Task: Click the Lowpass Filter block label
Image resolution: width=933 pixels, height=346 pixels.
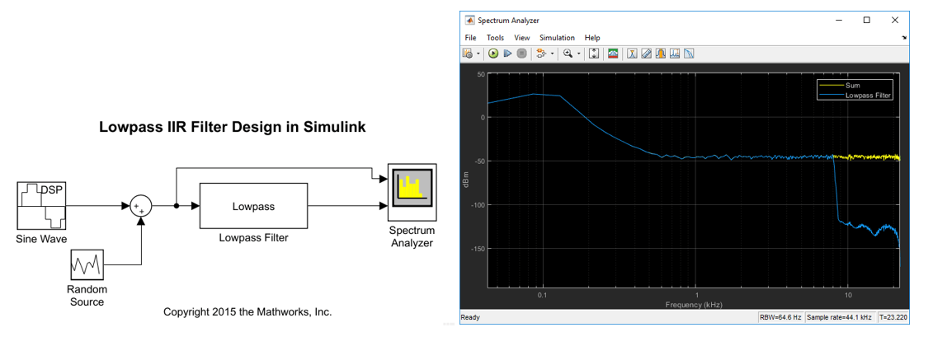Action: pos(253,238)
